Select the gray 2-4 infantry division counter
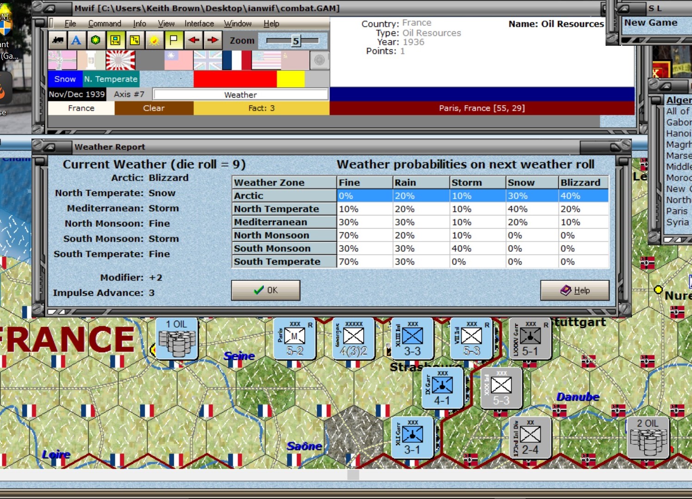 [530, 437]
